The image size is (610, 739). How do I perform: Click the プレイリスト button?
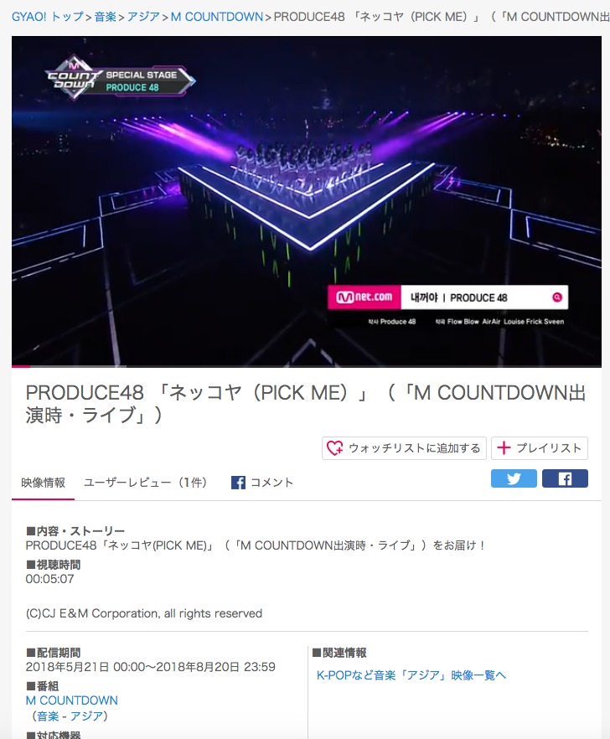tap(540, 447)
